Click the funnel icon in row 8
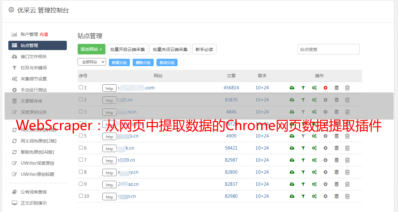 pyautogui.click(x=303, y=172)
